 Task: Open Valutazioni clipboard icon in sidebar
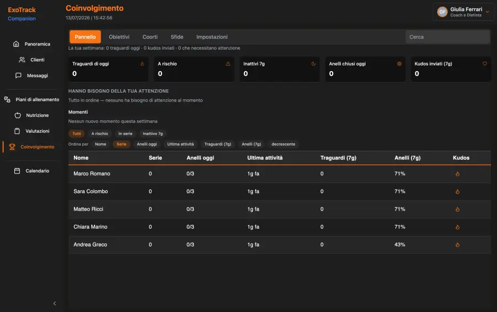click(x=17, y=131)
